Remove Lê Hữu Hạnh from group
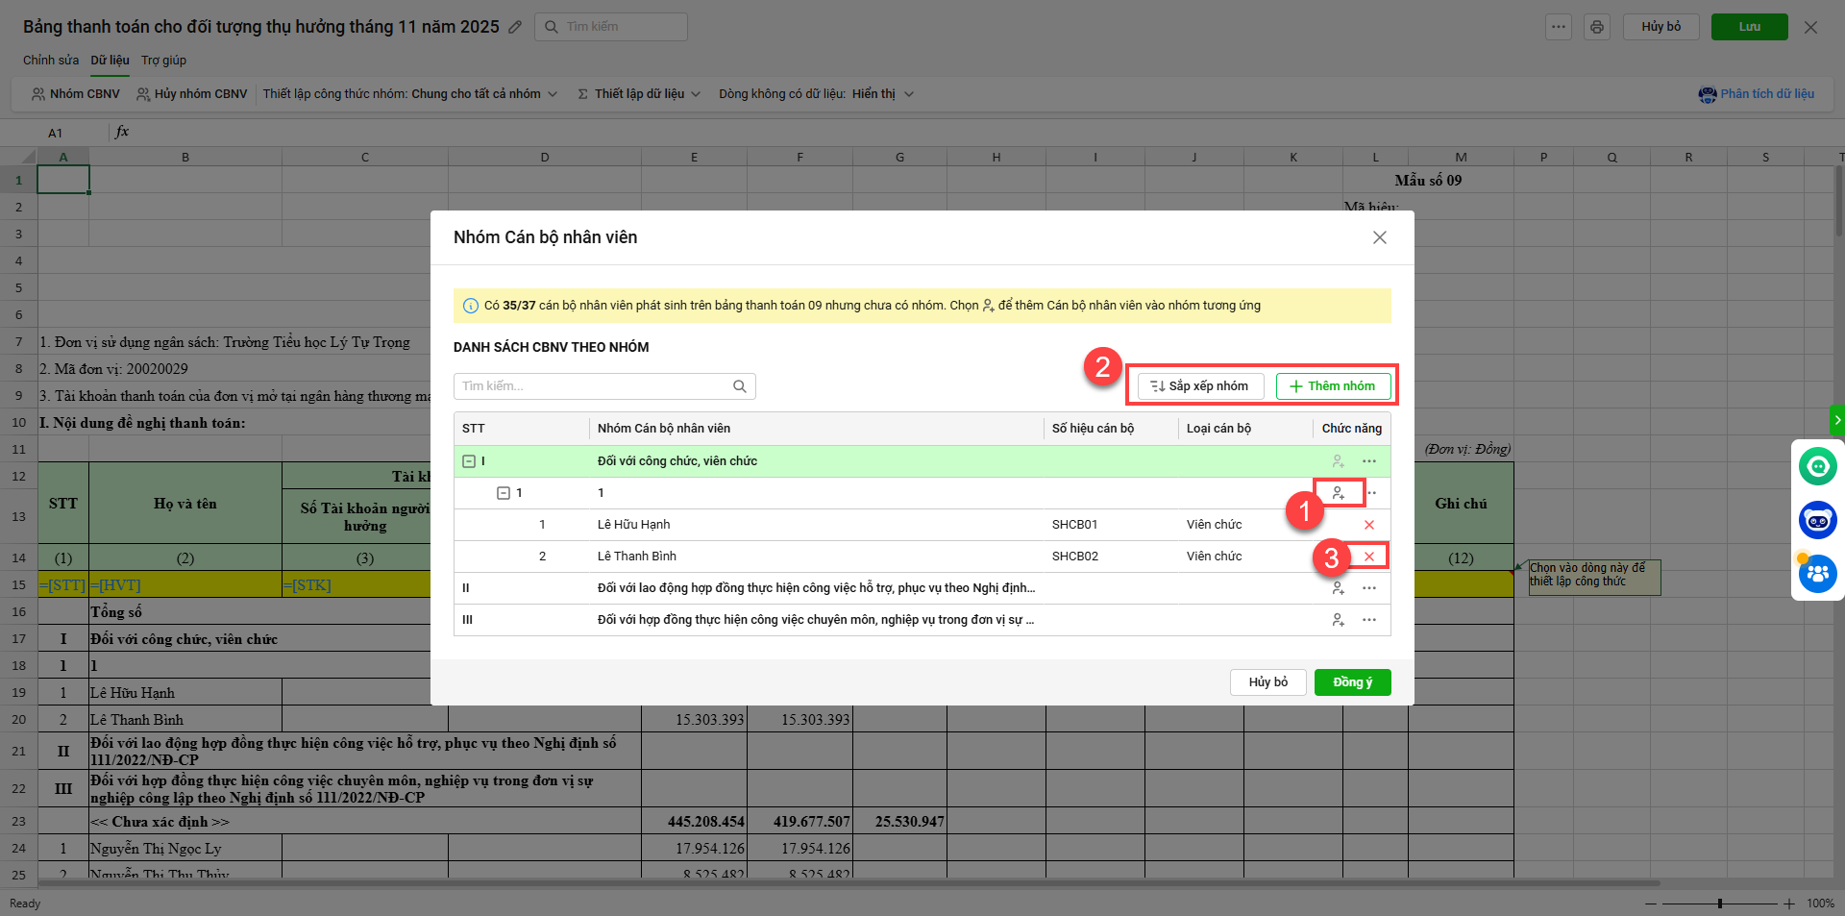Image resolution: width=1845 pixels, height=916 pixels. 1369,525
